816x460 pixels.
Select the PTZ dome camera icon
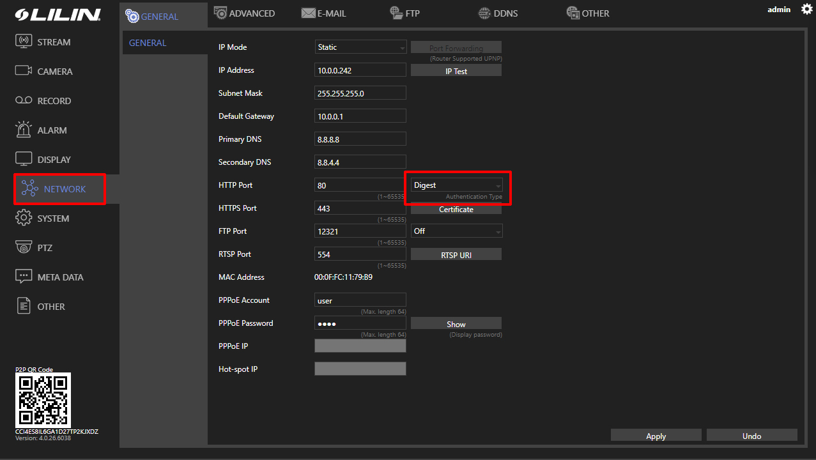tap(24, 248)
